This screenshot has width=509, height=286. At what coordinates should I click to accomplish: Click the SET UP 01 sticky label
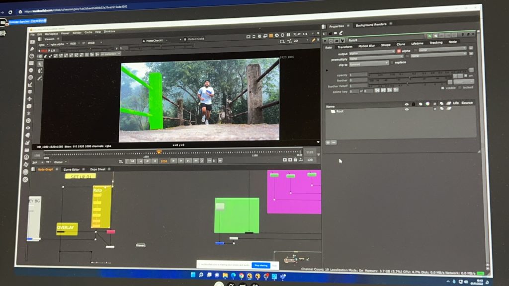[81, 176]
